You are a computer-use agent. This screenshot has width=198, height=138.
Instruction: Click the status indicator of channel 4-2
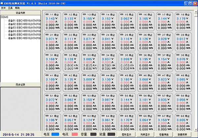click(66, 75)
